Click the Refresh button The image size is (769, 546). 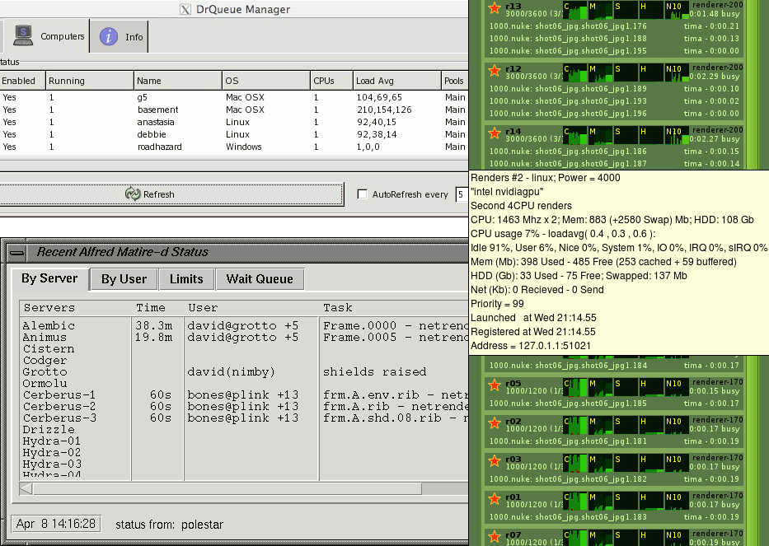tap(150, 194)
